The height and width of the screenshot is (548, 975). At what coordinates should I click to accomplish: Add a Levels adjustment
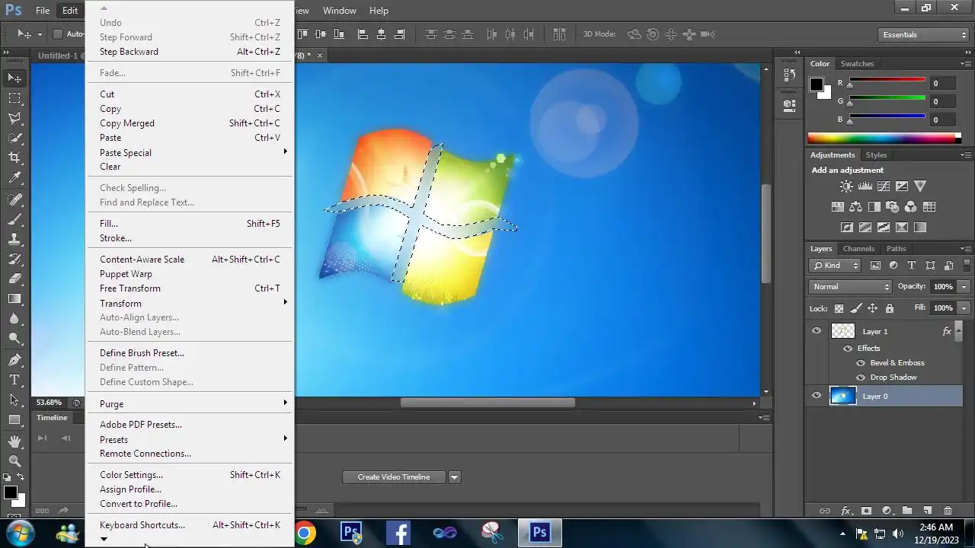(865, 186)
